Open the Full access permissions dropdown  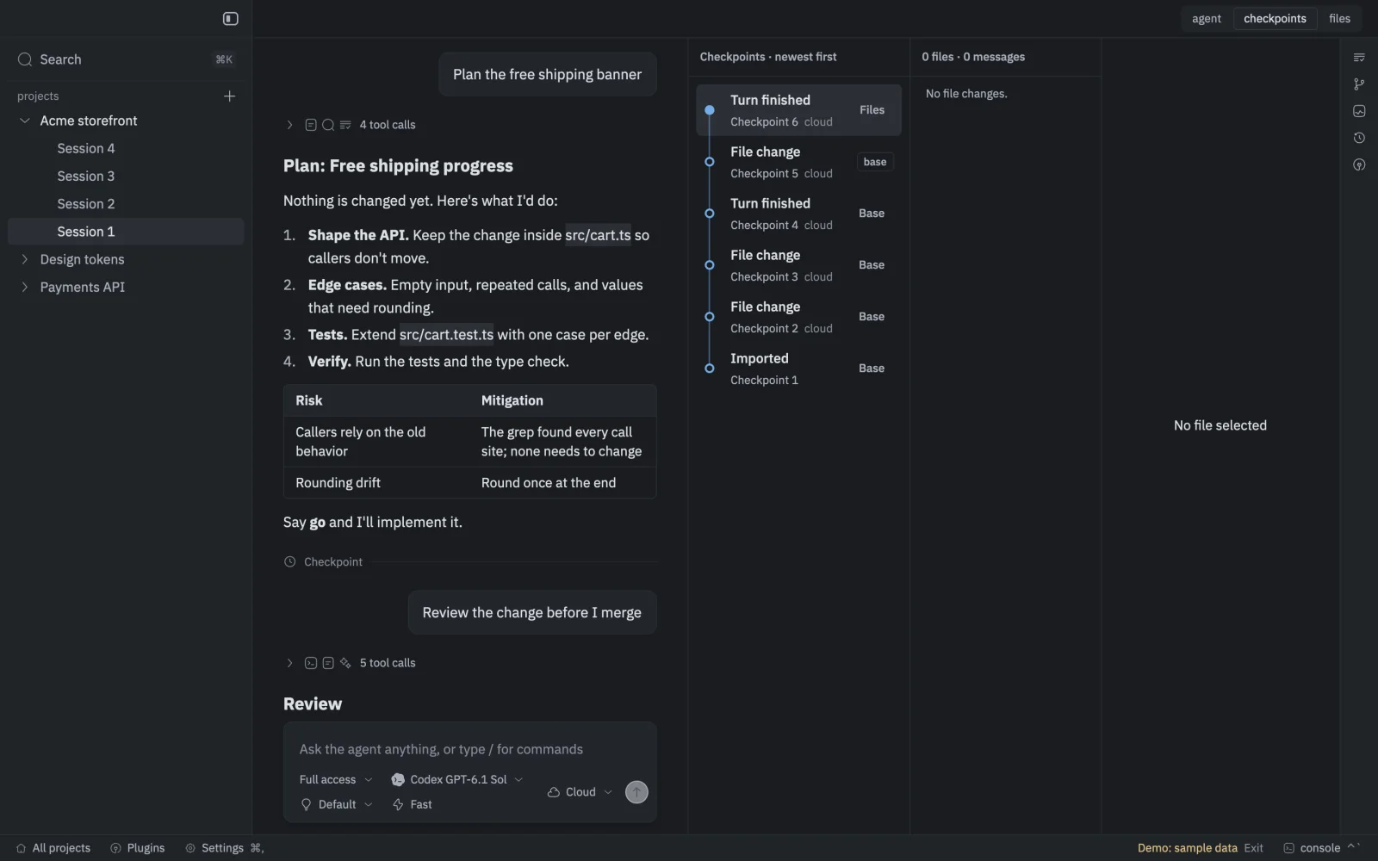(336, 779)
